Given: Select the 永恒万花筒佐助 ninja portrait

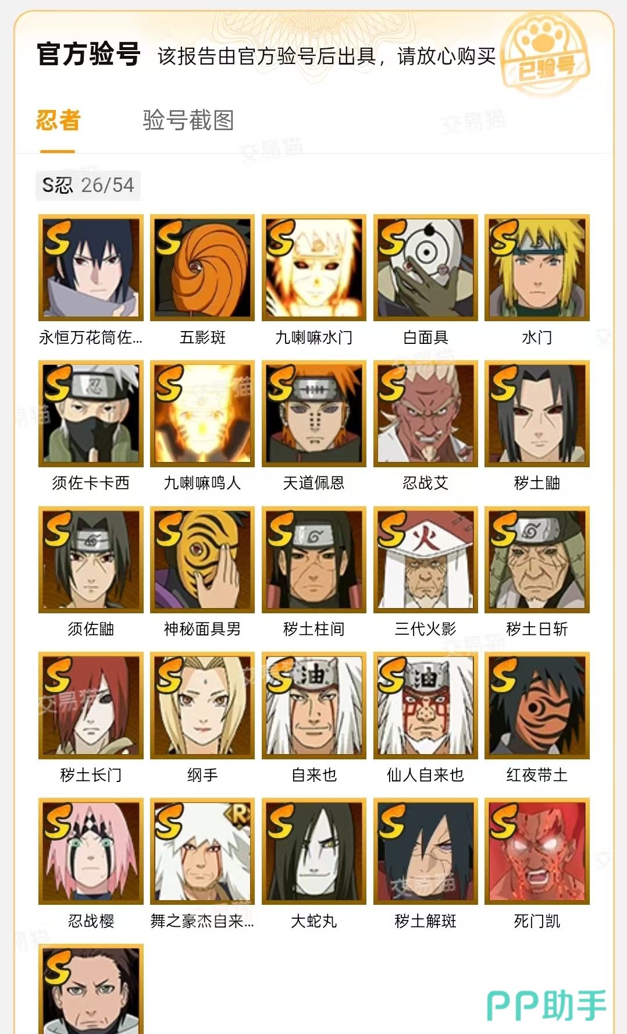Looking at the screenshot, I should click(x=91, y=268).
